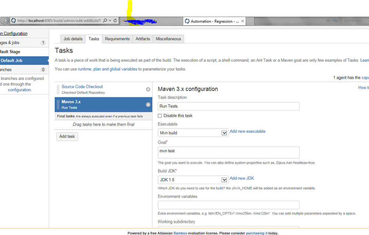The image size is (369, 235).
Task: Click Add new executable link
Action: [x=247, y=132]
